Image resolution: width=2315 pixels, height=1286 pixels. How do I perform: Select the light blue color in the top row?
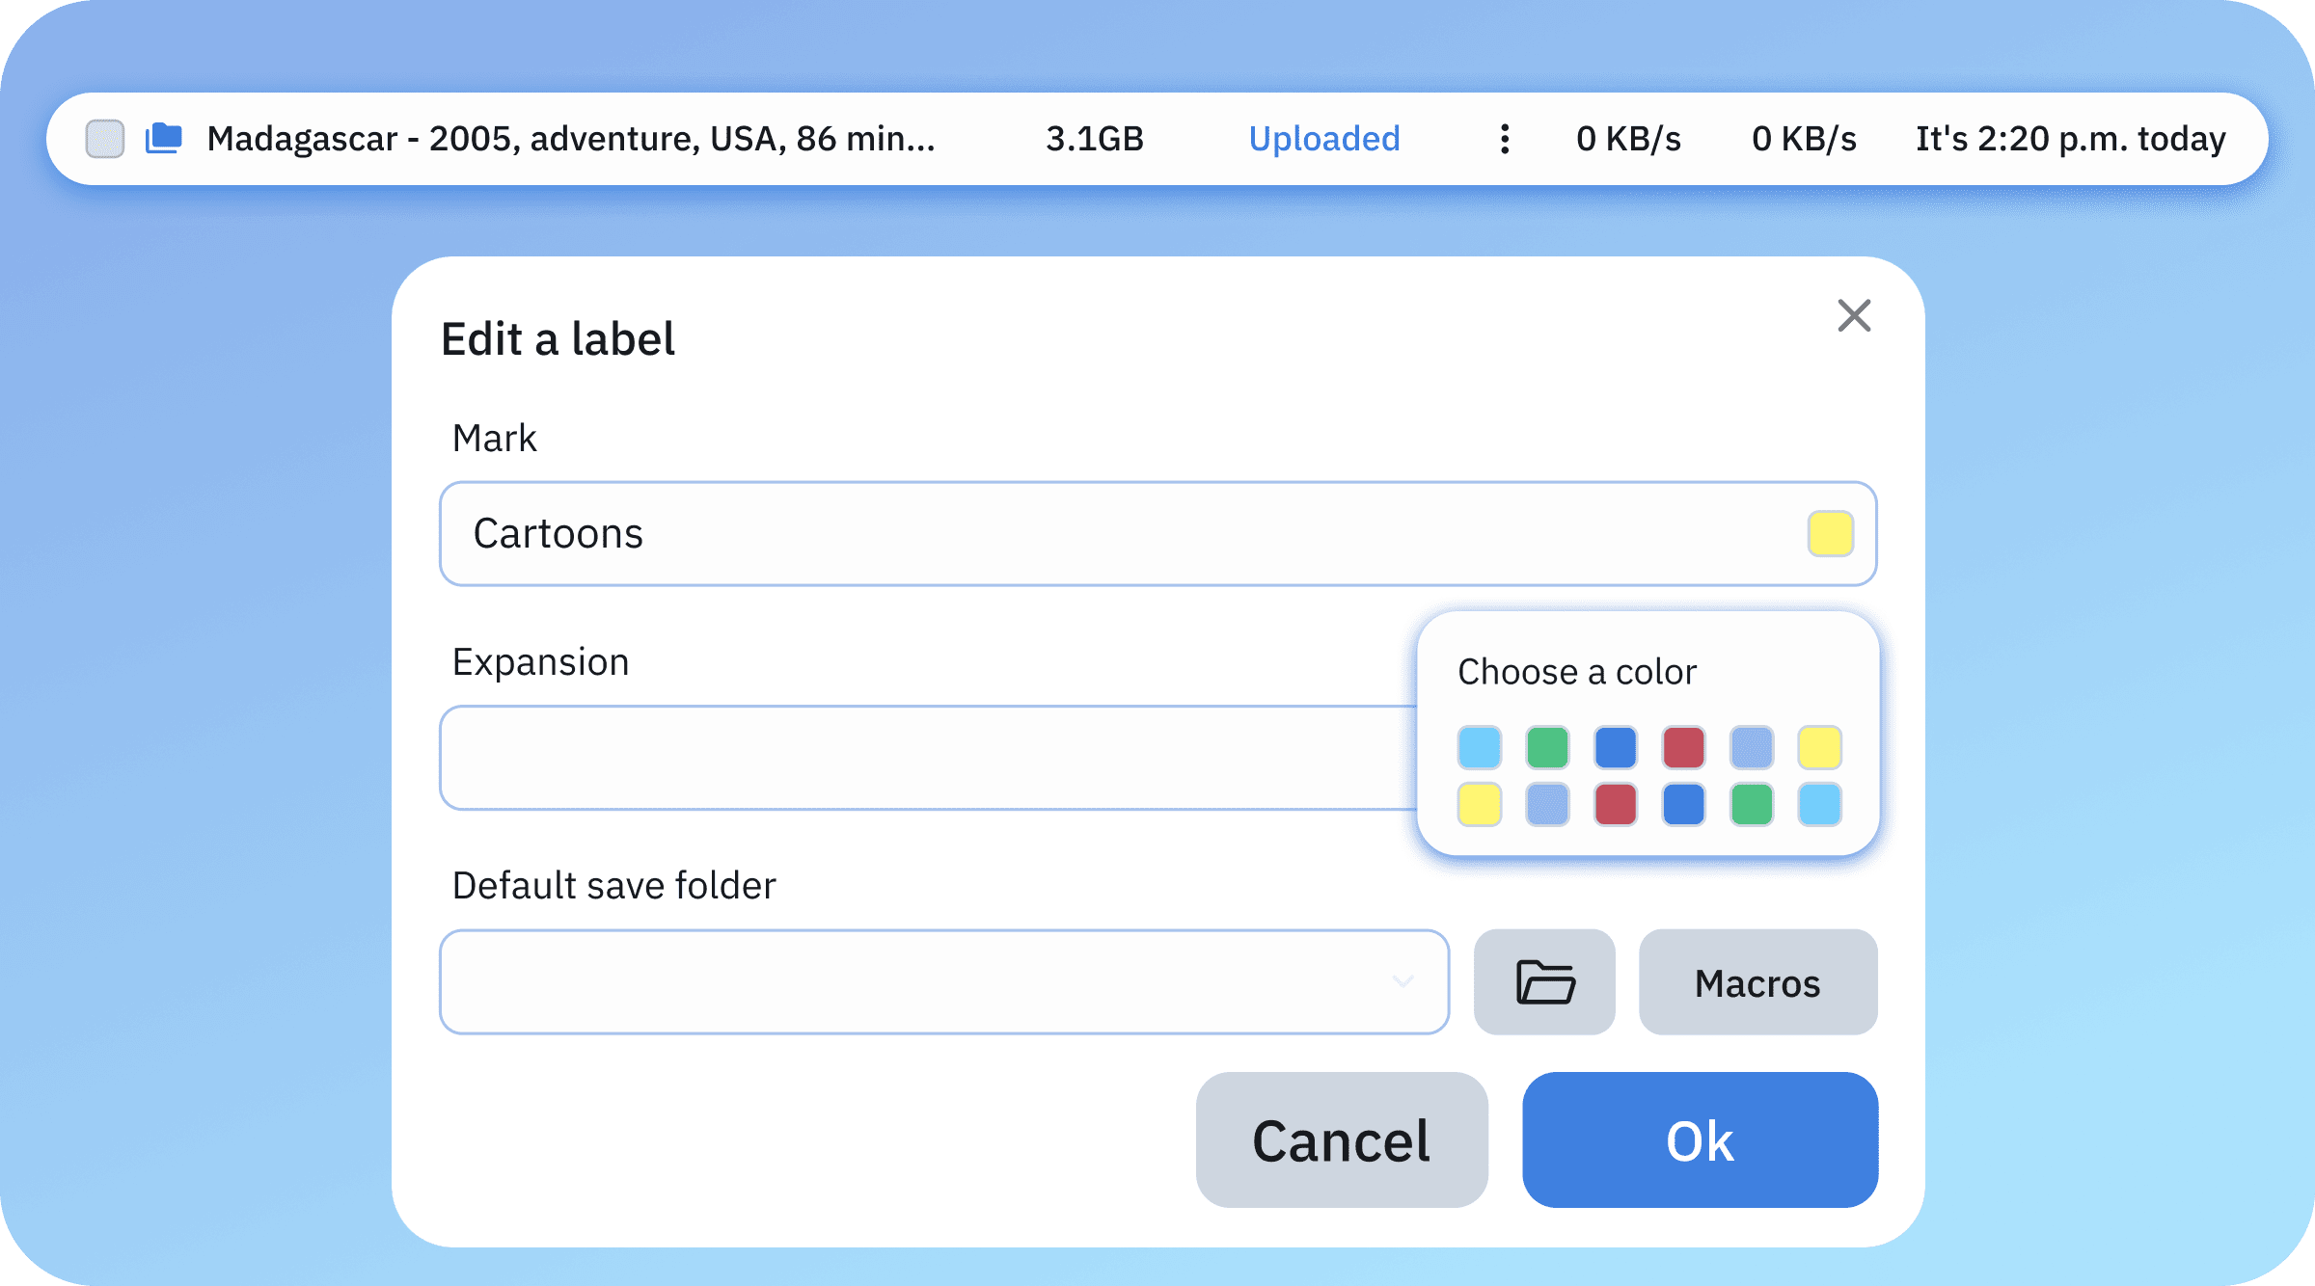coord(1480,747)
